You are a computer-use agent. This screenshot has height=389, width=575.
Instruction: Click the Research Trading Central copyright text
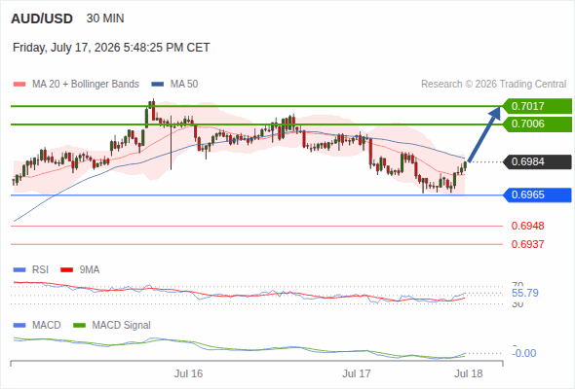[x=493, y=85]
